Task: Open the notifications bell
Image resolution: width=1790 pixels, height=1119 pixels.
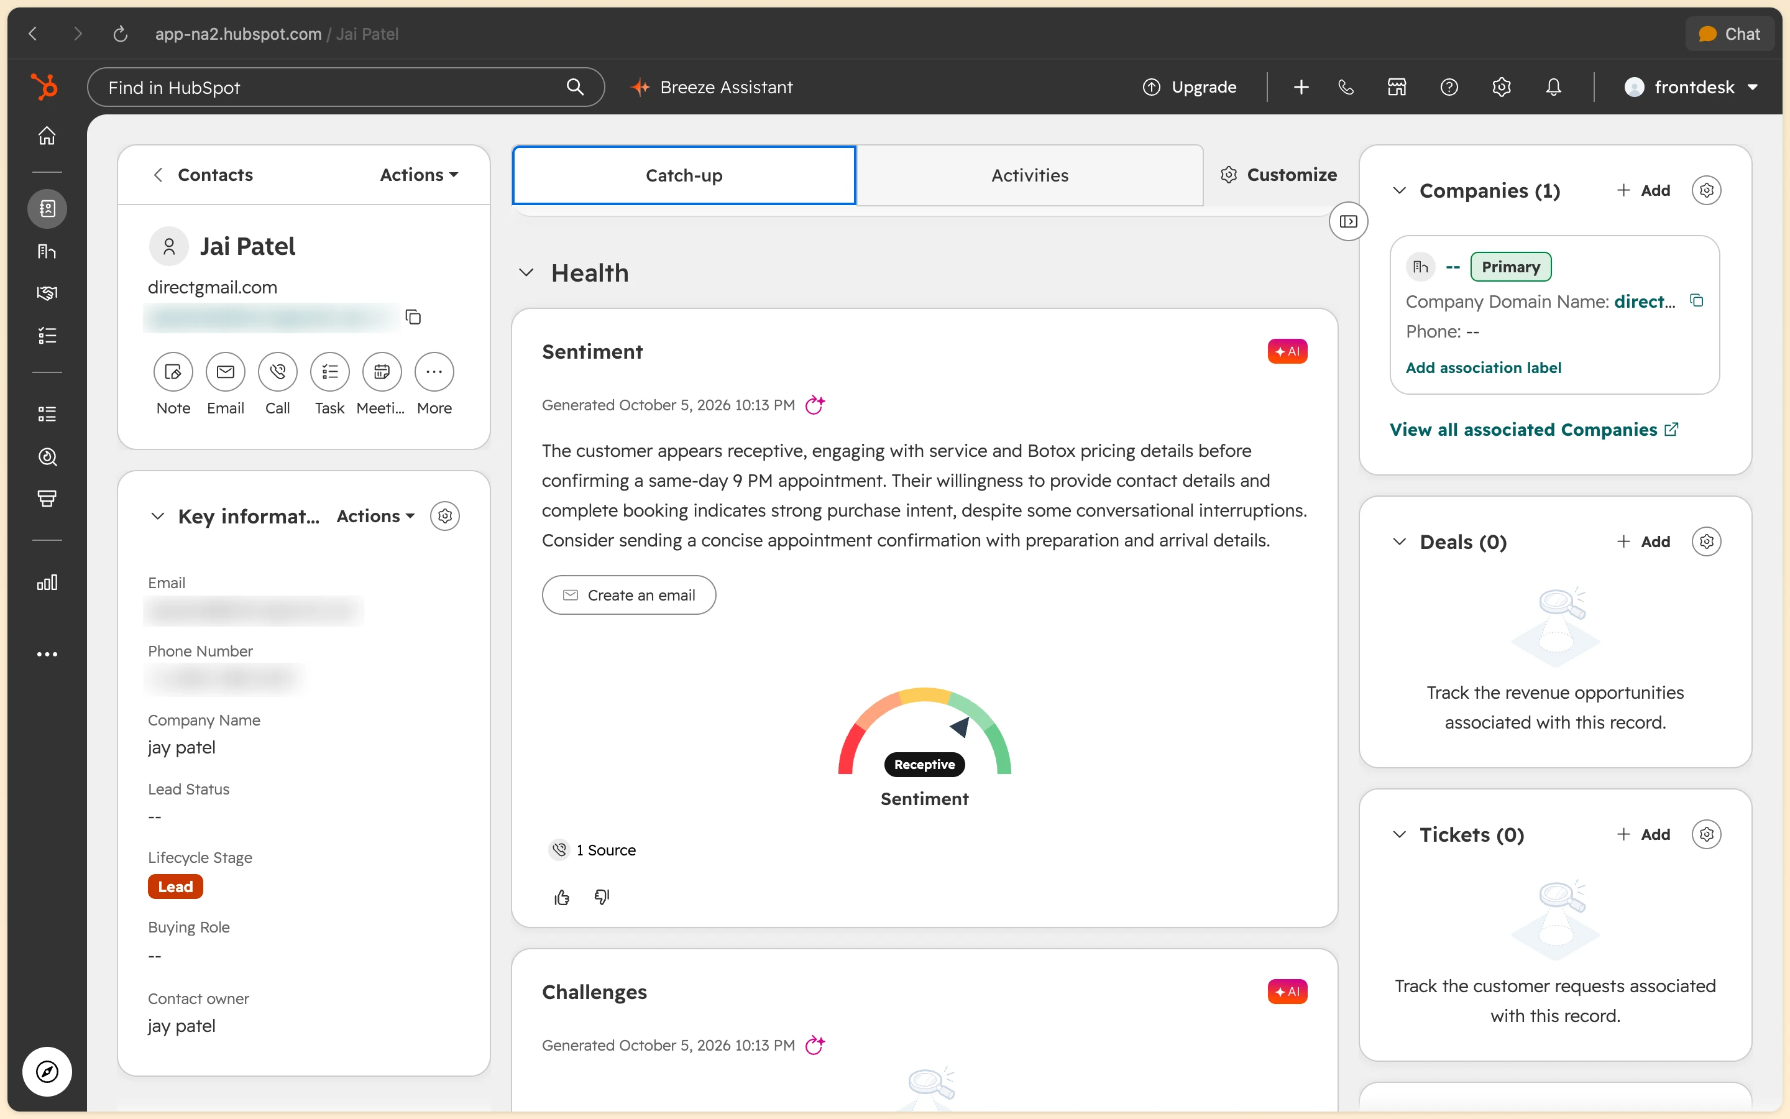Action: pos(1553,87)
